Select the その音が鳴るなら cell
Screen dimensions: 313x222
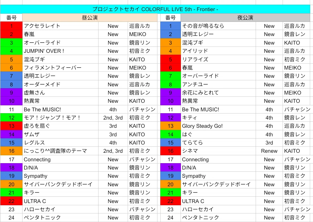click(218, 26)
